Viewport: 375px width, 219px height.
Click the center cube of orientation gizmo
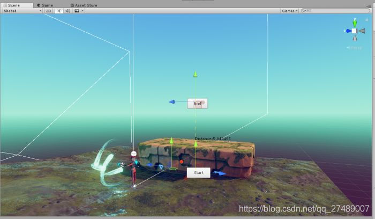[x=354, y=31]
